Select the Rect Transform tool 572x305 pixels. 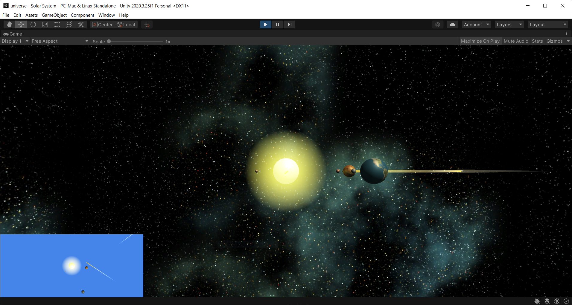pos(57,24)
